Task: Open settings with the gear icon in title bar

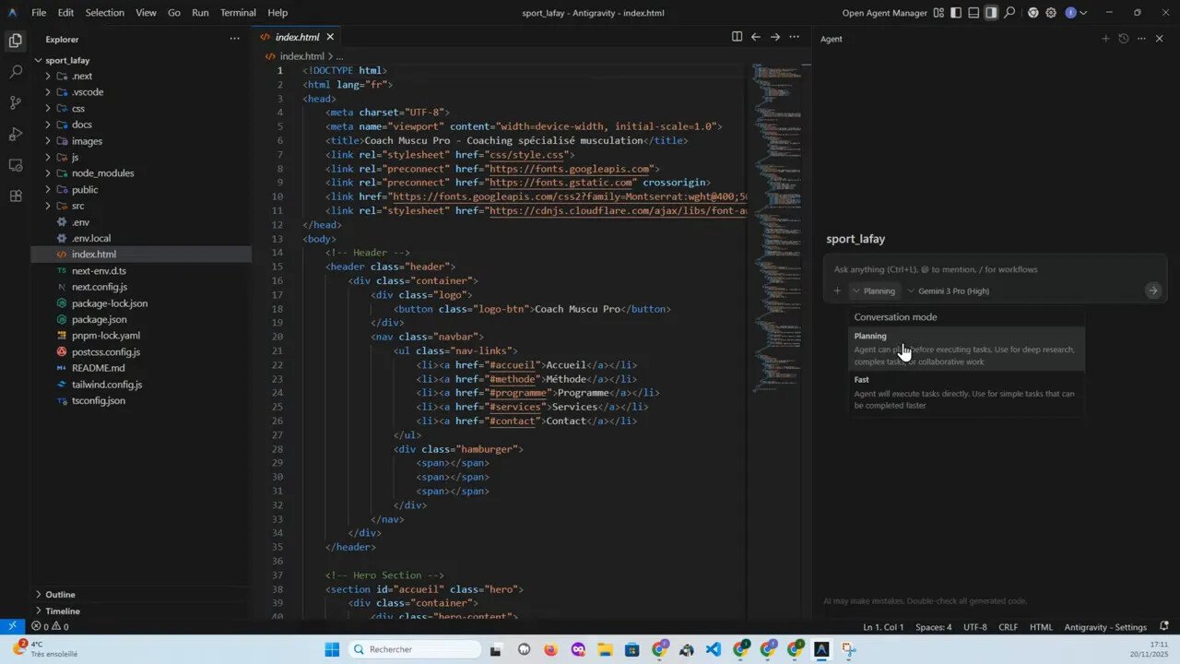Action: (1050, 12)
